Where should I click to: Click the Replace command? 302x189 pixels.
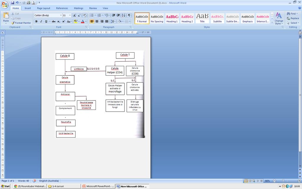293,18
